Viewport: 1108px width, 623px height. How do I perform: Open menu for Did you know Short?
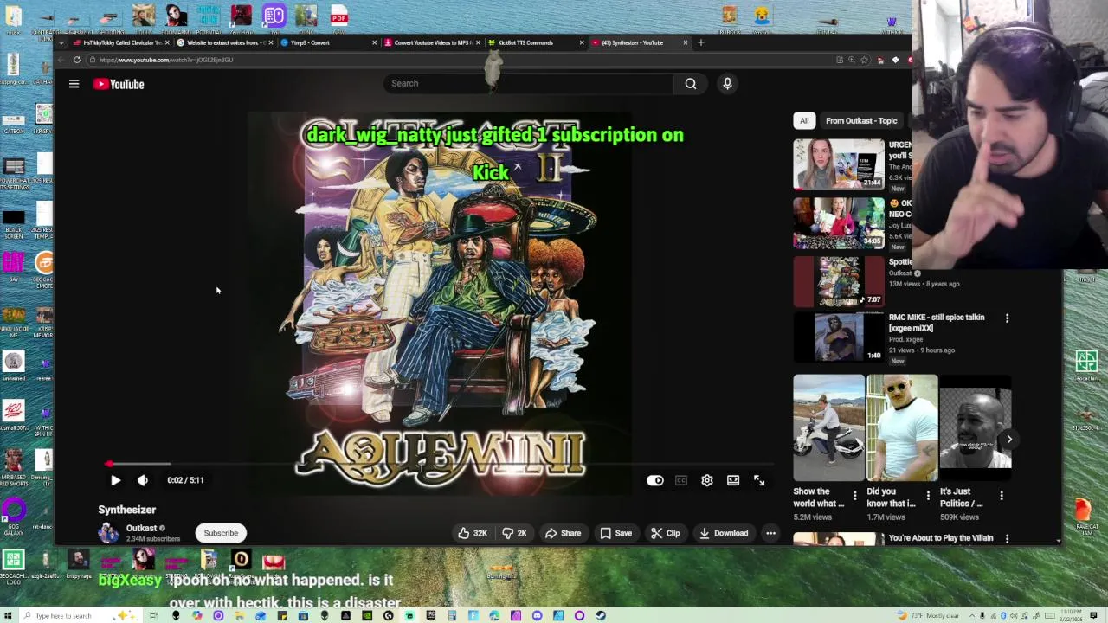point(928,496)
